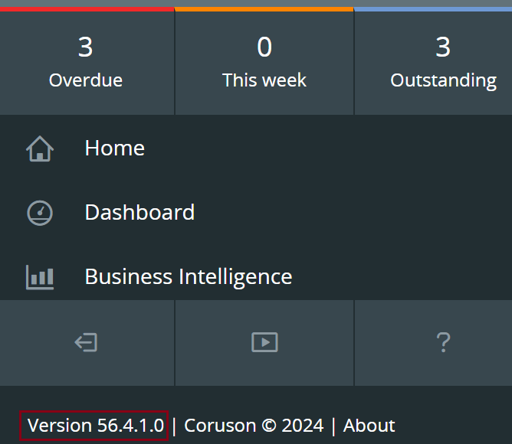Click the Home house icon
The height and width of the screenshot is (444, 512).
pos(40,149)
